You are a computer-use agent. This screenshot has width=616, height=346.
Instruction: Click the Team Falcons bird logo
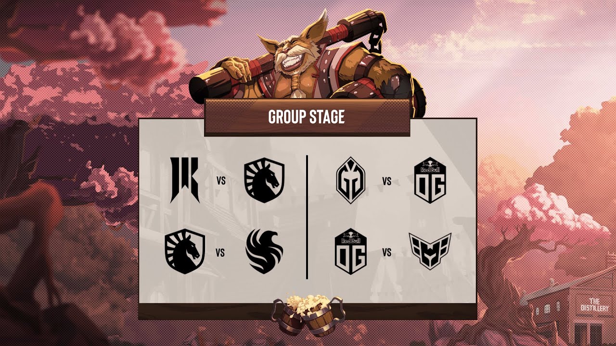264,252
